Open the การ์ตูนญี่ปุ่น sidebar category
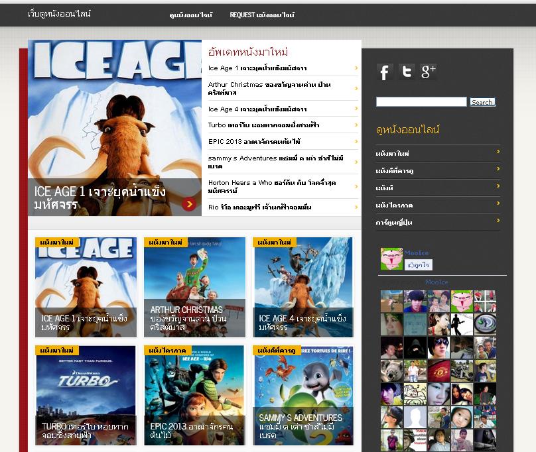This screenshot has width=536, height=452. (394, 223)
